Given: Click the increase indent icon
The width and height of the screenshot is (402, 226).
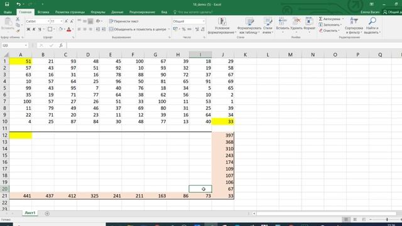Looking at the screenshot, I should pyautogui.click(x=103, y=30).
